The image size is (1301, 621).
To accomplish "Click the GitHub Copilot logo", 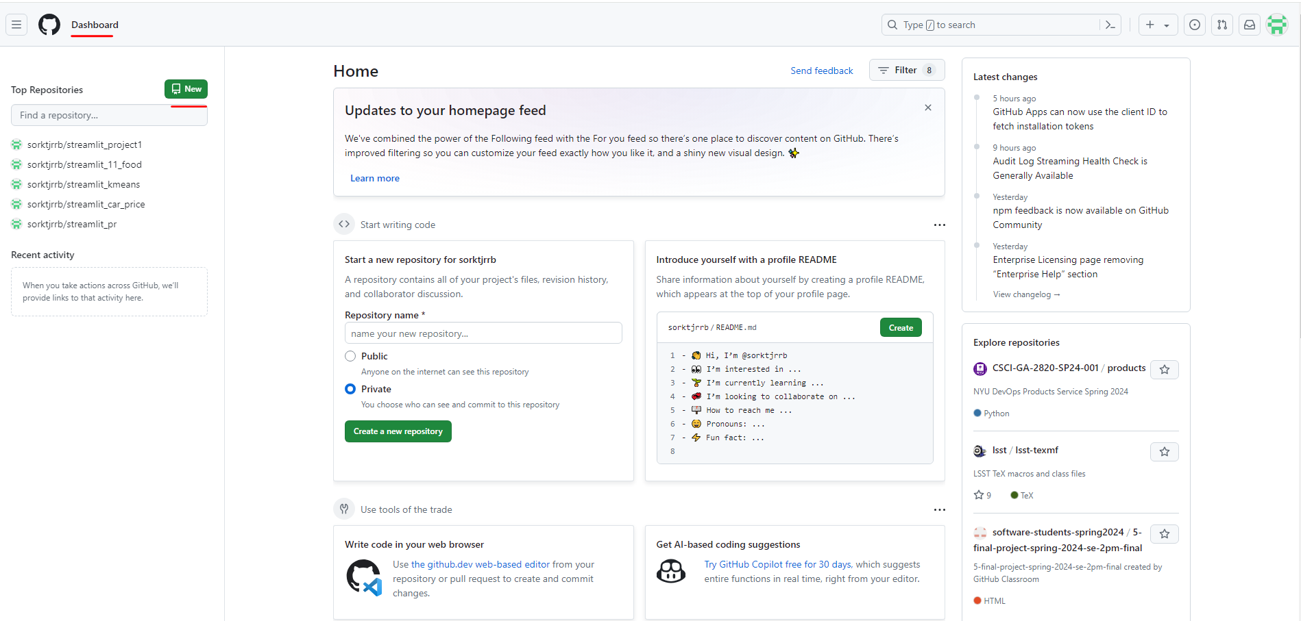I will tap(671, 571).
